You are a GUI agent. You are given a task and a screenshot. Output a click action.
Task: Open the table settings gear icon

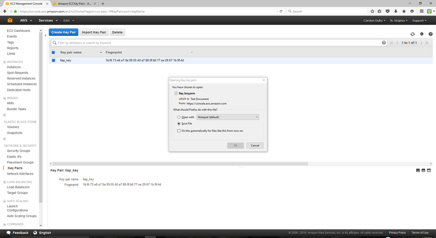tap(422, 34)
